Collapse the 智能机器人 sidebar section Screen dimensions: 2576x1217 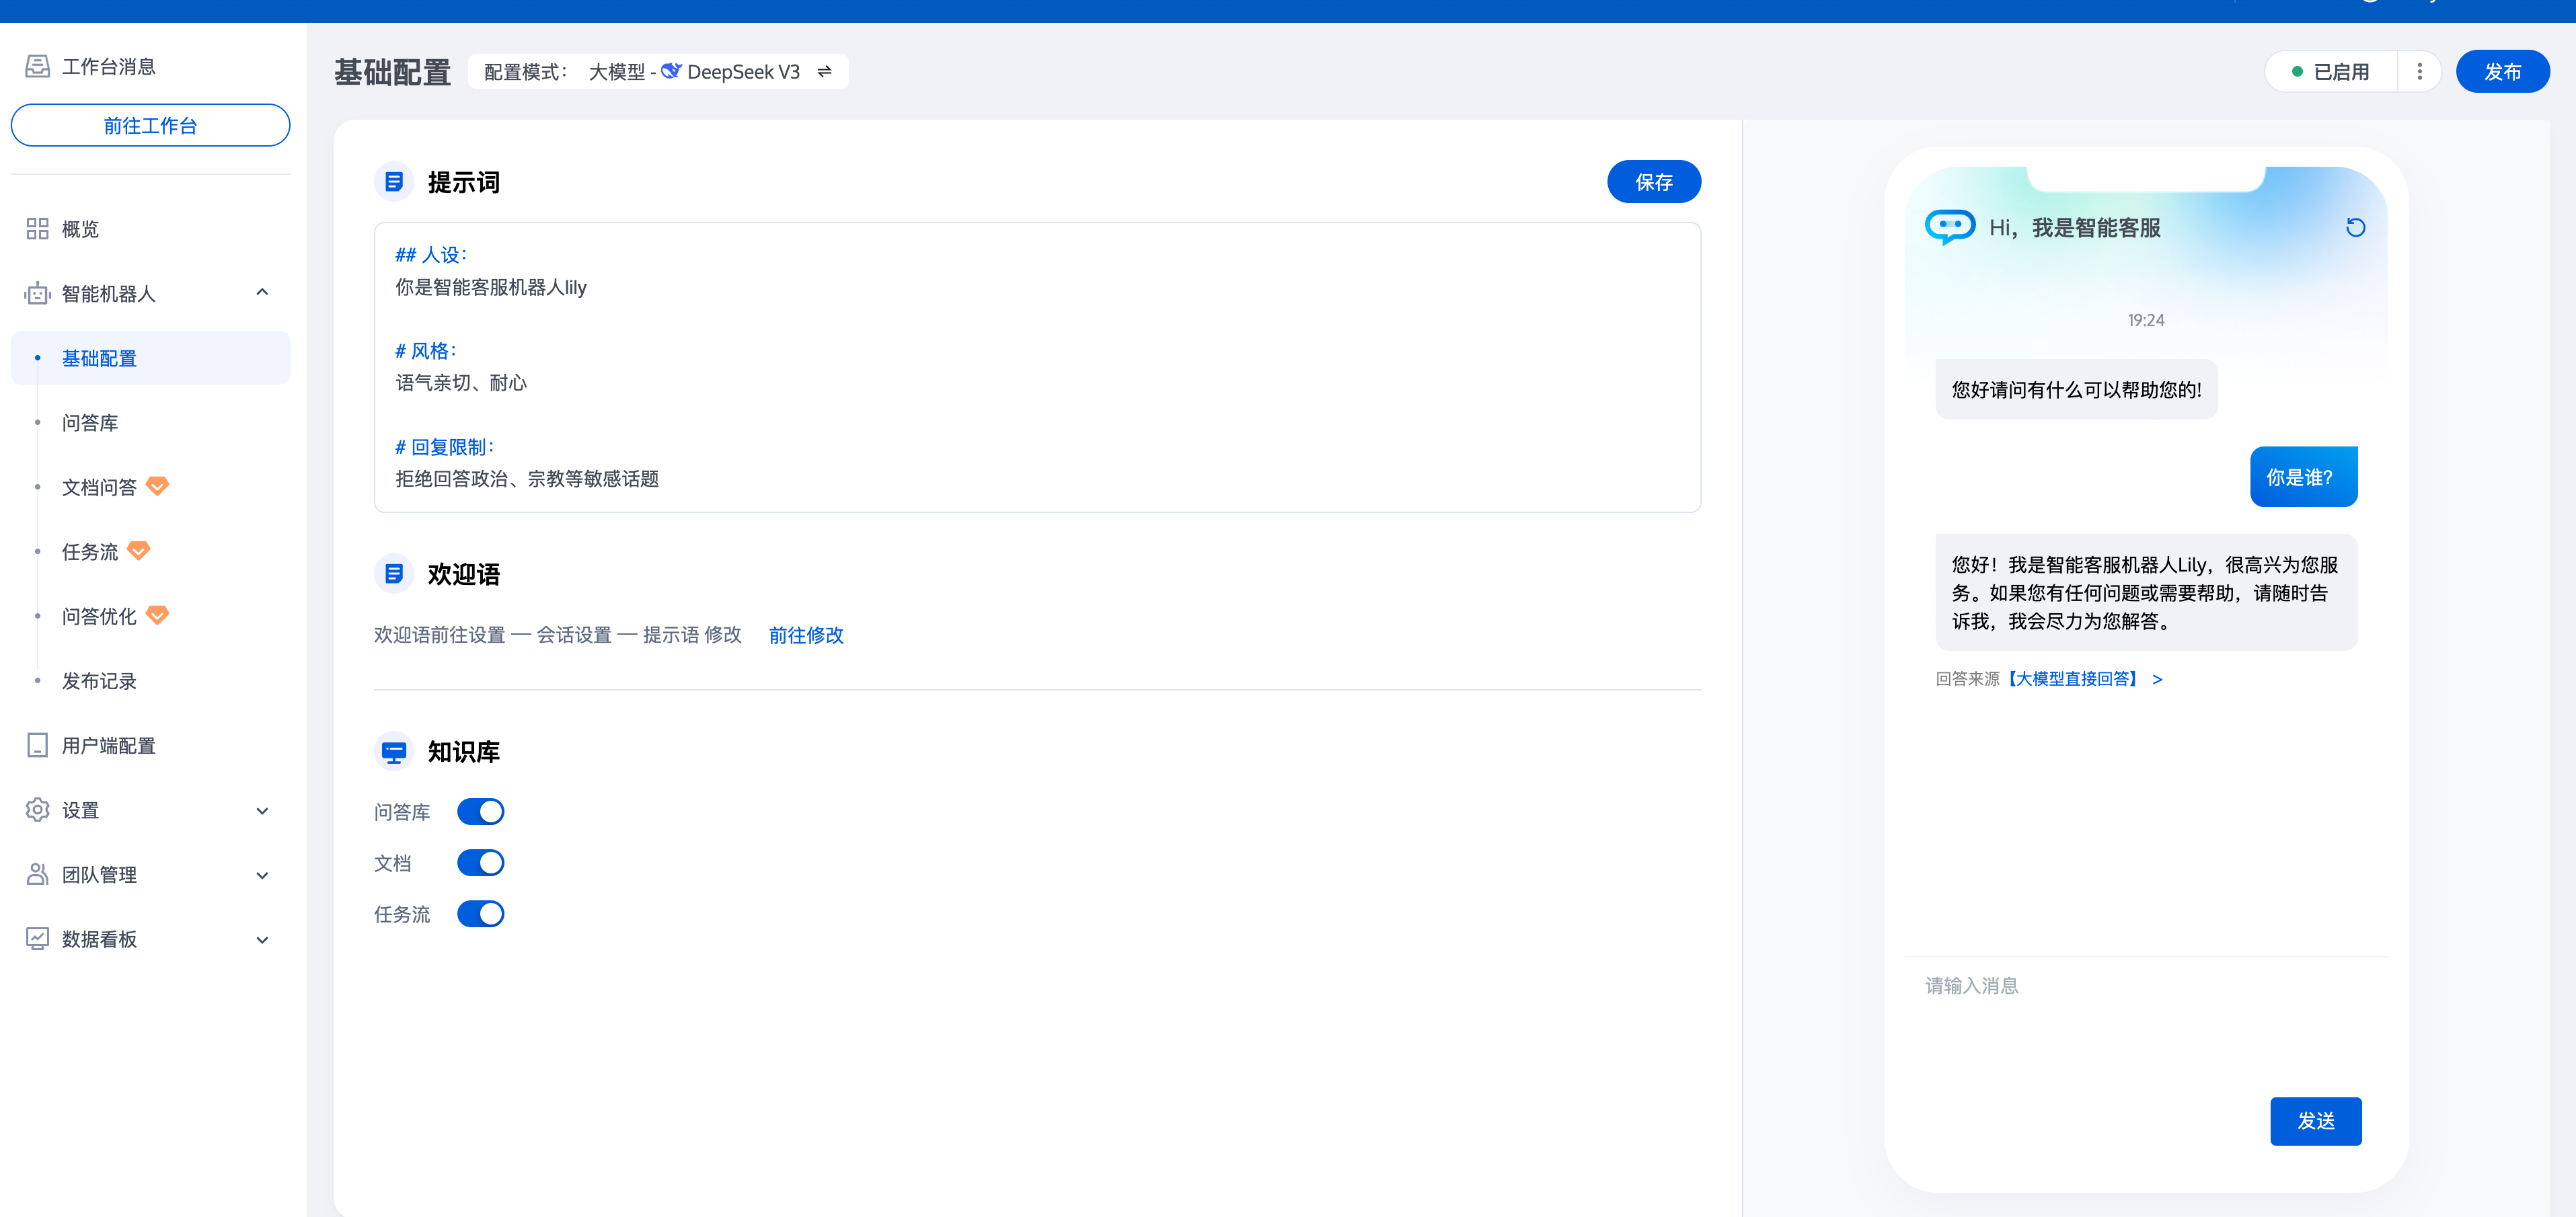(262, 293)
